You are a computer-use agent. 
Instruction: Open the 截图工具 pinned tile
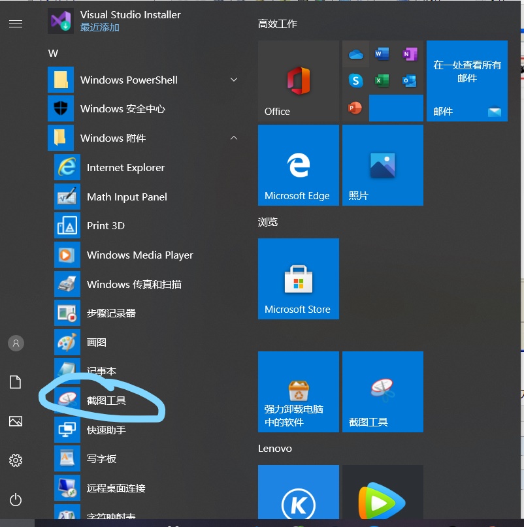(x=383, y=392)
